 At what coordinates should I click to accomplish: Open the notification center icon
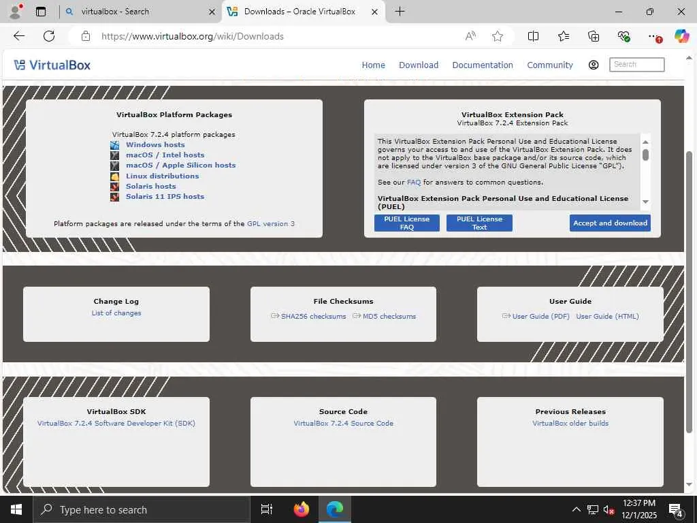pos(676,510)
